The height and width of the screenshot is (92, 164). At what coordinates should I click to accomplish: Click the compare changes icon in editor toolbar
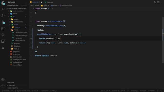click(x=155, y=2)
